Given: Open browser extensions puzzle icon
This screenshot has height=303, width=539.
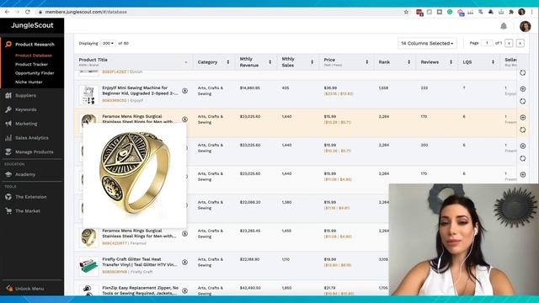Looking at the screenshot, I should (x=511, y=12).
